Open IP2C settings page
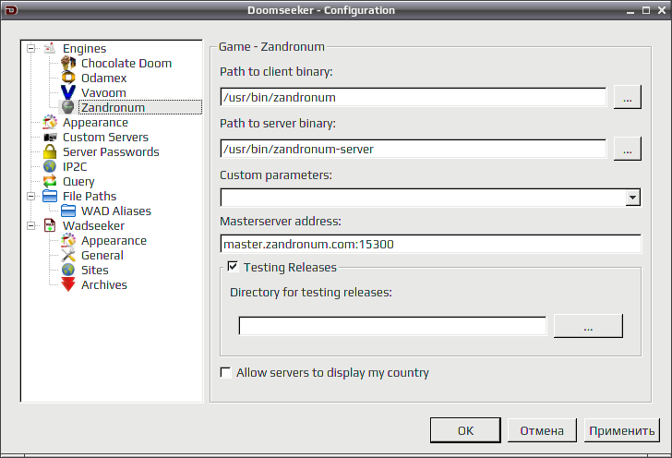Viewport: 672px width, 458px height. [x=75, y=166]
